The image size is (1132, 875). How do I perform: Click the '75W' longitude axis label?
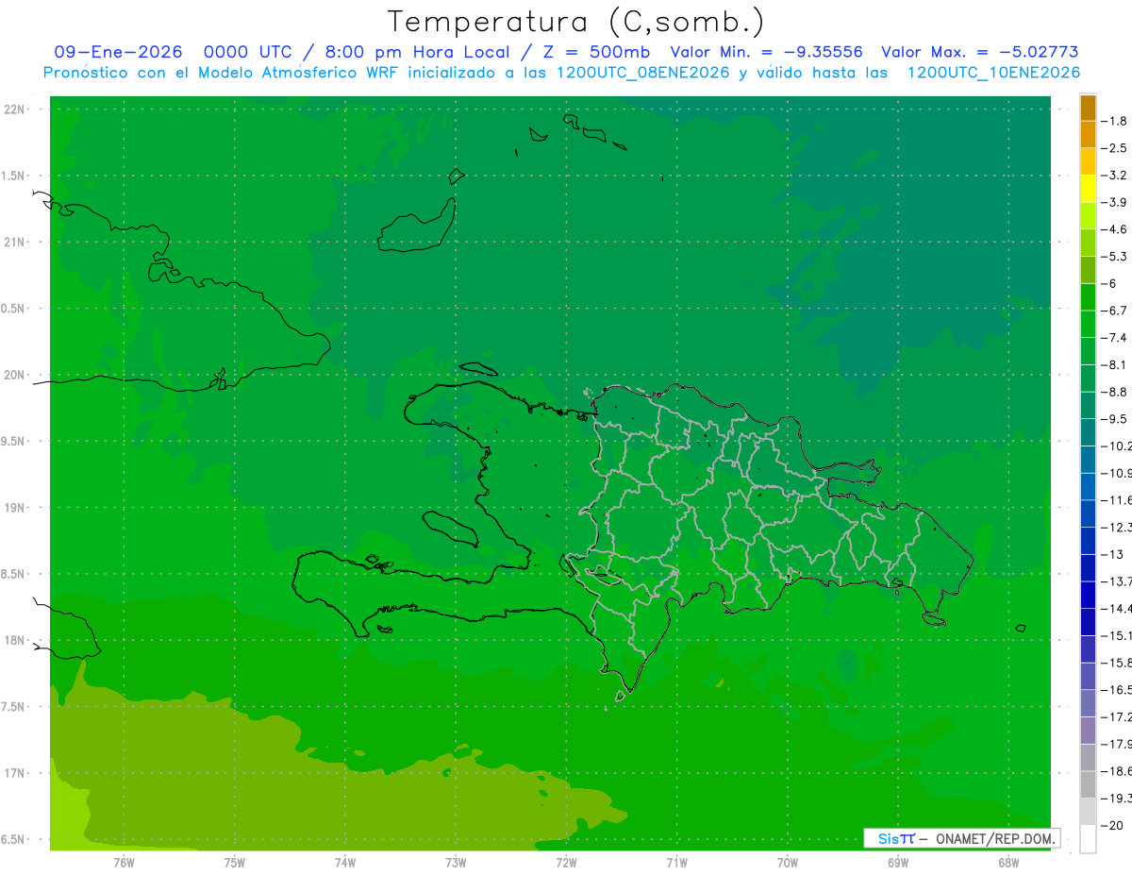tap(235, 863)
